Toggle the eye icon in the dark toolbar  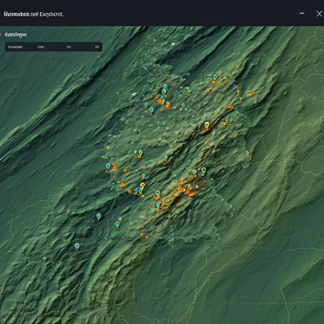[x=68, y=47]
